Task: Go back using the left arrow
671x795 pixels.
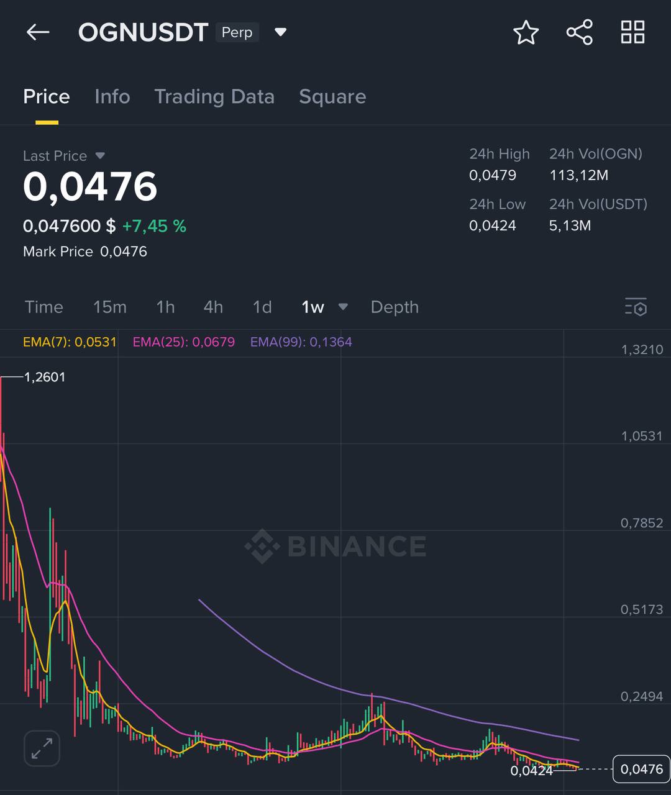Action: [x=37, y=32]
